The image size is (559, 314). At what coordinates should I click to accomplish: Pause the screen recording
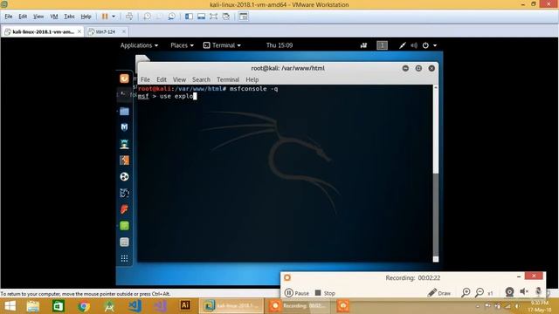click(x=297, y=293)
